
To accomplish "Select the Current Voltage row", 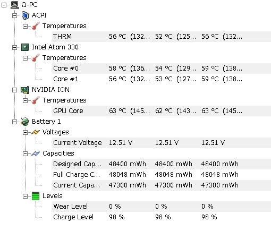I will (x=162, y=143).
